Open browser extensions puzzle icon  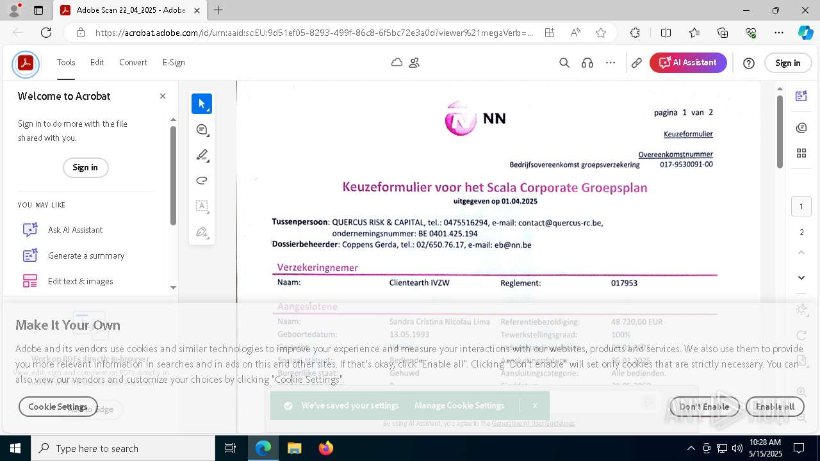635,33
